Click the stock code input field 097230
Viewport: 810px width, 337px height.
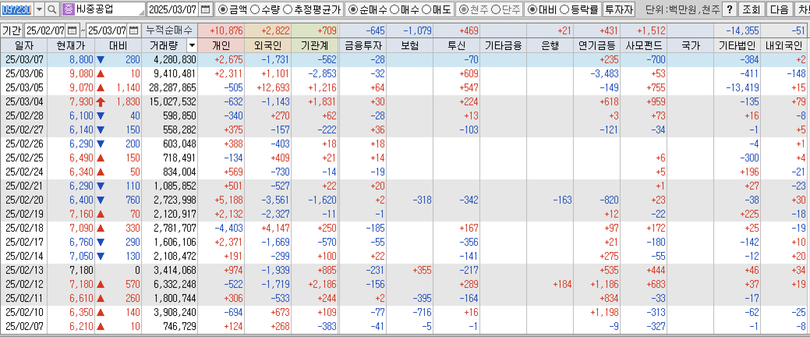(17, 9)
